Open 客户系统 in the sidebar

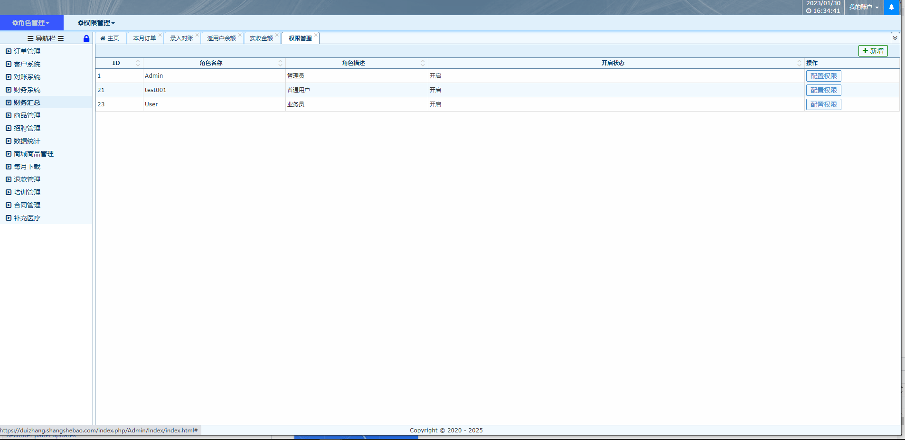coord(27,64)
